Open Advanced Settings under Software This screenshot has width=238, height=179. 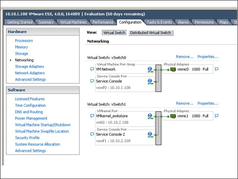(x=30, y=151)
